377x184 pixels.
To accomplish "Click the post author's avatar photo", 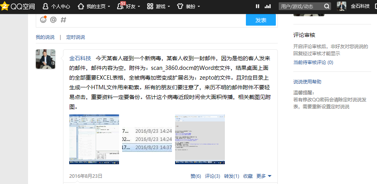I will (46, 59).
